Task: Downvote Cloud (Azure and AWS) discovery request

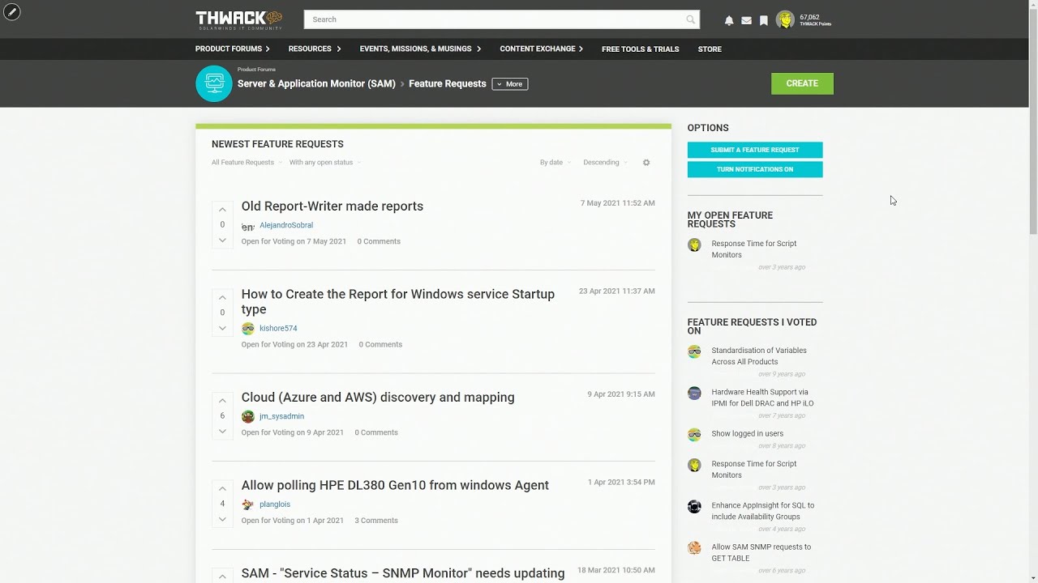Action: 222,432
